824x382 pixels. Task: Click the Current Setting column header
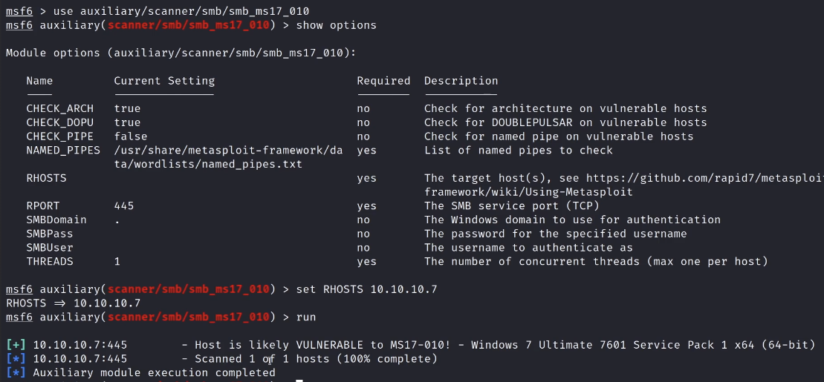[x=164, y=81]
